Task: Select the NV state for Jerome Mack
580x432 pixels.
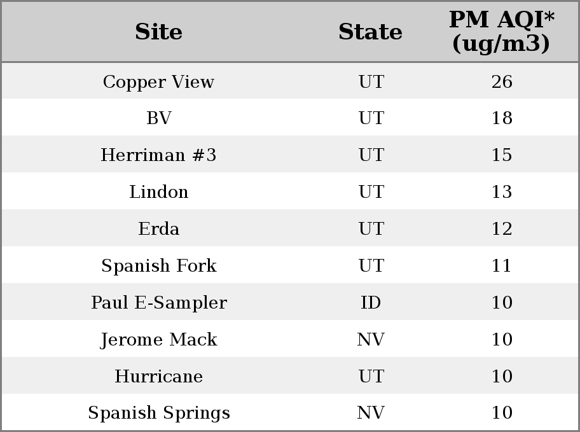Action: [371, 340]
